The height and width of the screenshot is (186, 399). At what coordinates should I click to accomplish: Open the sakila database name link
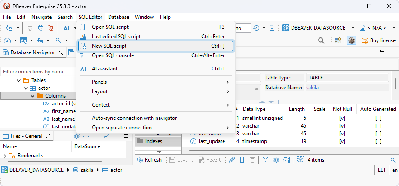tap(312, 88)
